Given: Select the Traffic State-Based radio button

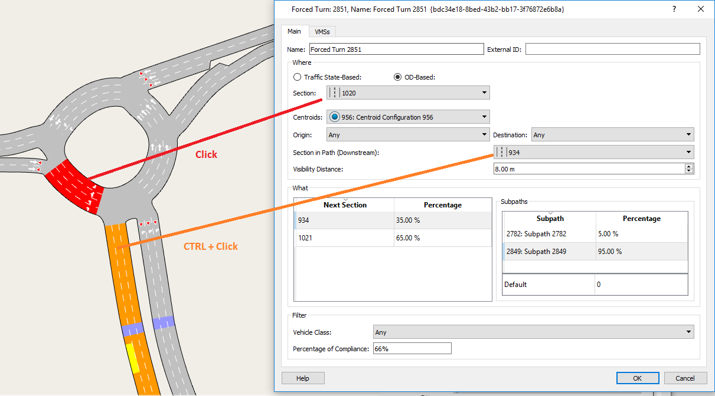Looking at the screenshot, I should pos(297,77).
